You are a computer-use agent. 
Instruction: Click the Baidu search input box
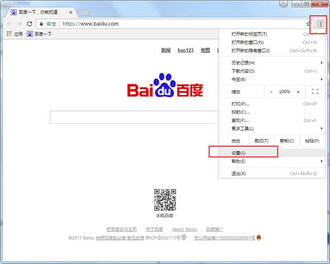pos(134,117)
